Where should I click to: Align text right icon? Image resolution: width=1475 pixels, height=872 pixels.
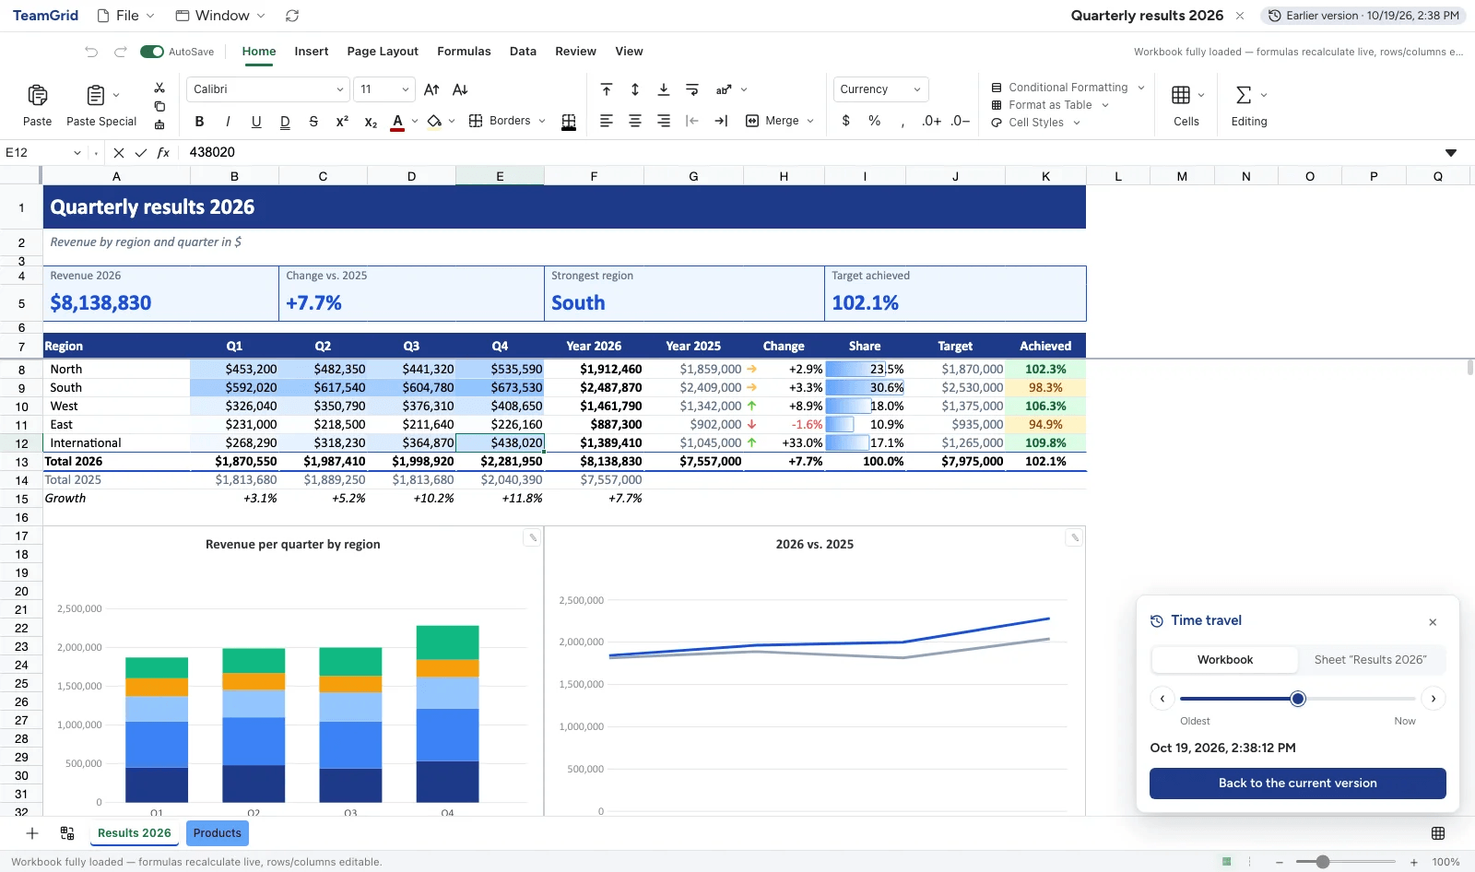[x=664, y=121]
